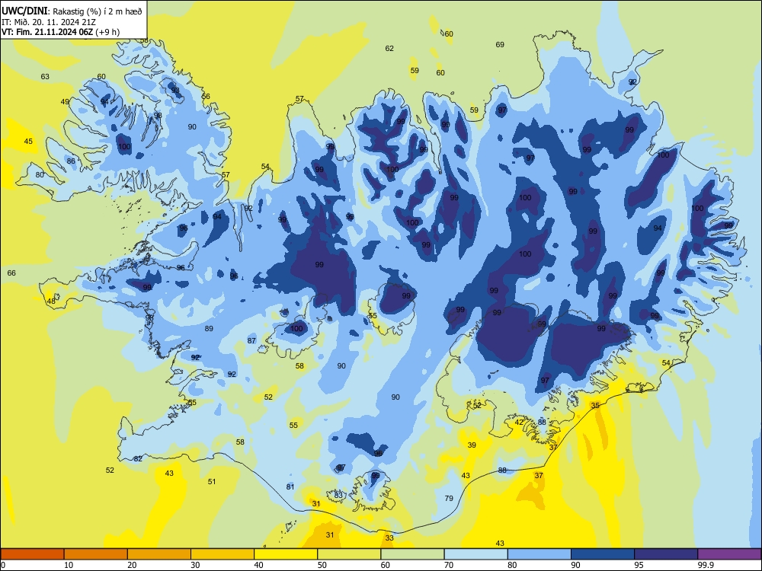
Task: Click the 40–50 bright yellow legend swatch
Action: (x=286, y=554)
